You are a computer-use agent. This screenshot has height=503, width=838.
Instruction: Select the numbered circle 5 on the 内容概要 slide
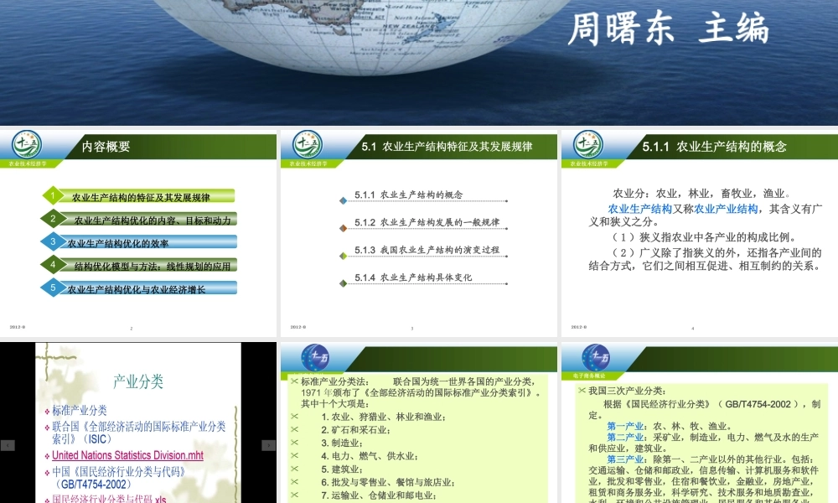[x=53, y=287]
